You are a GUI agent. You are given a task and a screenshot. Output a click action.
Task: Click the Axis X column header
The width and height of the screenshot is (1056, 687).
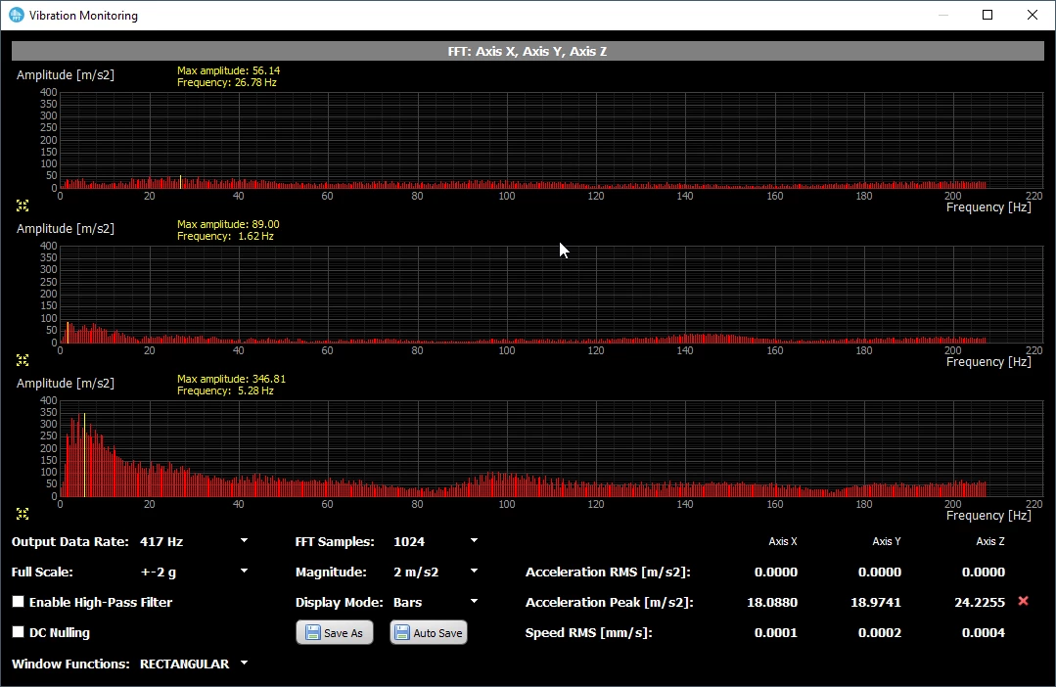783,541
